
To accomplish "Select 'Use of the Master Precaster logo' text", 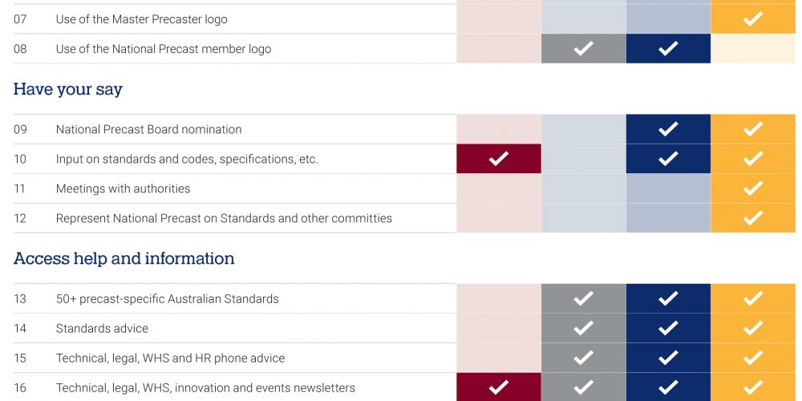I will click(142, 19).
